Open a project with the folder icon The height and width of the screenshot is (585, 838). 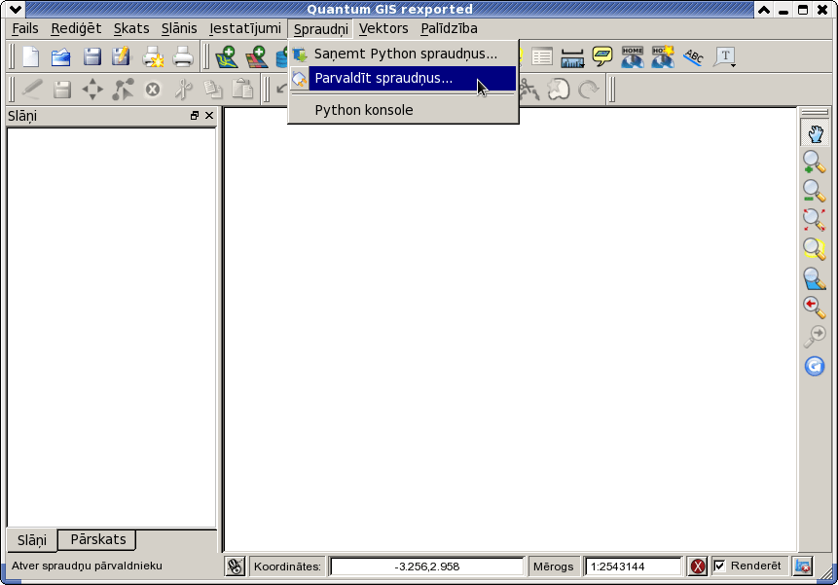pos(61,56)
